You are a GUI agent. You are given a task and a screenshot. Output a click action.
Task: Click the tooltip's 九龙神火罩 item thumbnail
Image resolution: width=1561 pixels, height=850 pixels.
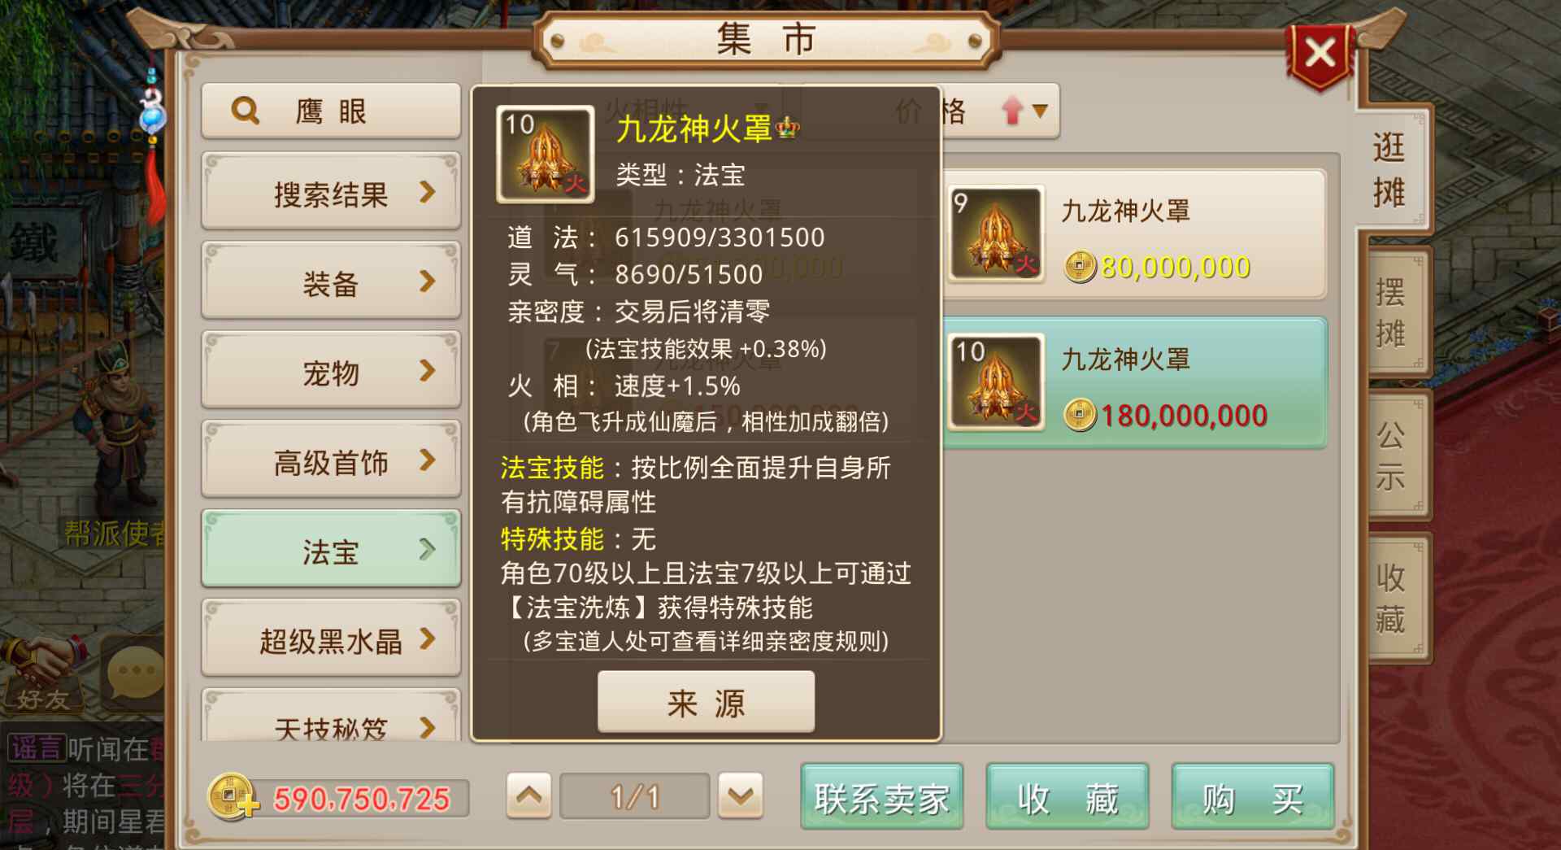coord(546,154)
